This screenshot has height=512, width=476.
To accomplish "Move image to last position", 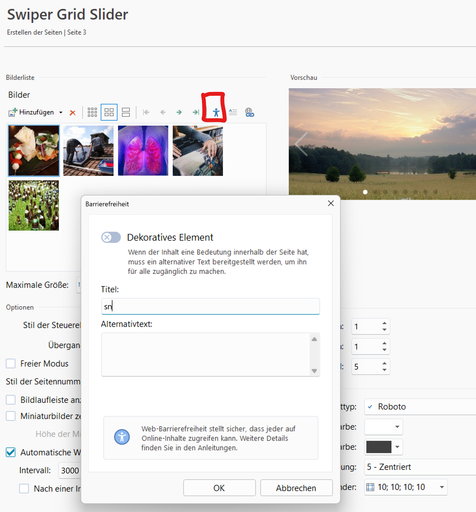I will [196, 112].
